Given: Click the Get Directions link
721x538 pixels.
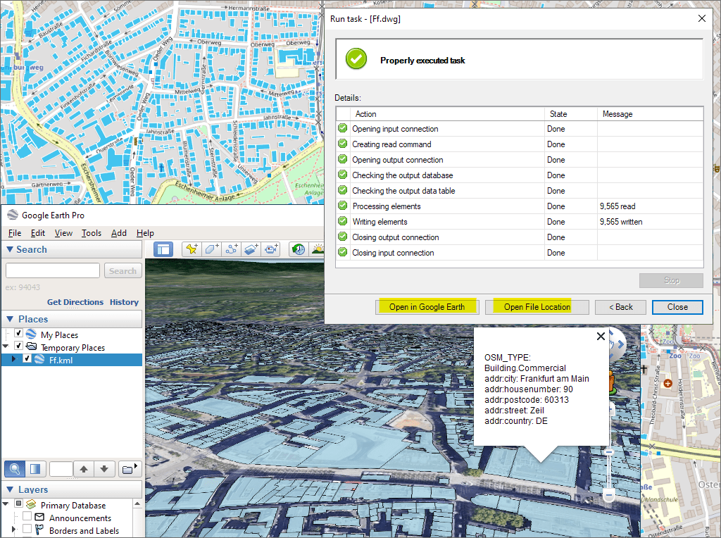Looking at the screenshot, I should (75, 302).
